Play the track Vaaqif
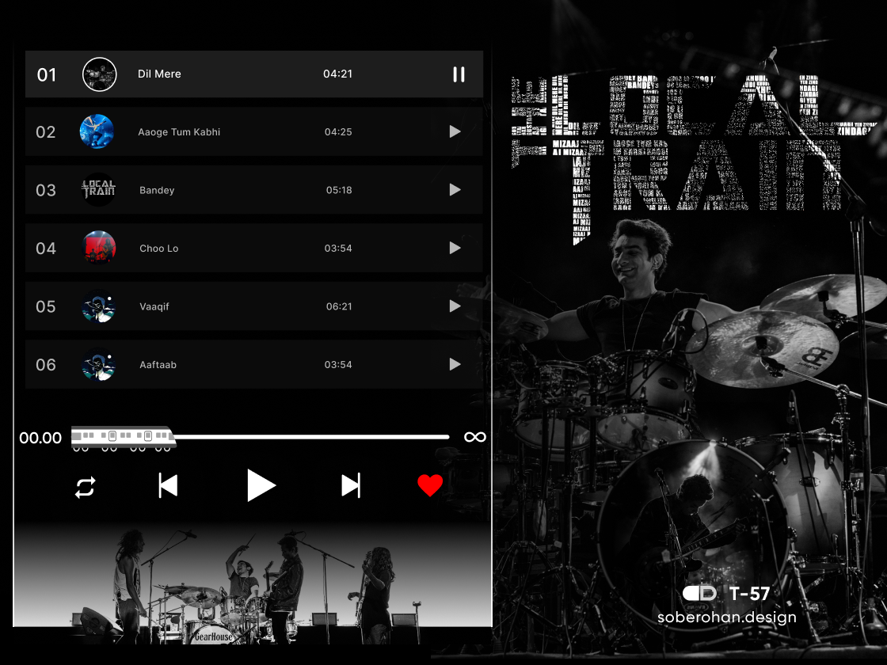 point(455,306)
